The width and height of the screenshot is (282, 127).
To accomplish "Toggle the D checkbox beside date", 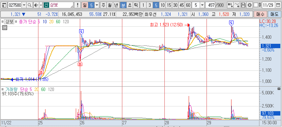I will pos(256,5).
